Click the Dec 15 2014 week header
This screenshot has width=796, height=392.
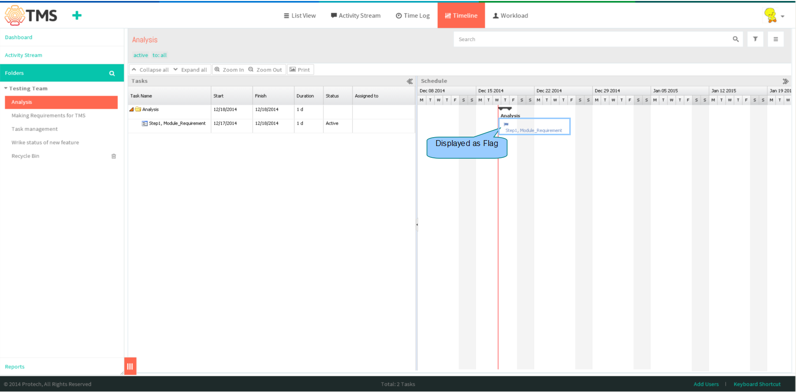tap(505, 91)
